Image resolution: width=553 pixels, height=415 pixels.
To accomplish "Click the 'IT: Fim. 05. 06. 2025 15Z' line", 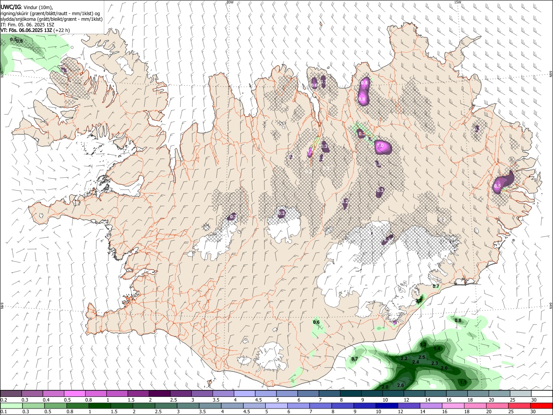I will (x=28, y=25).
